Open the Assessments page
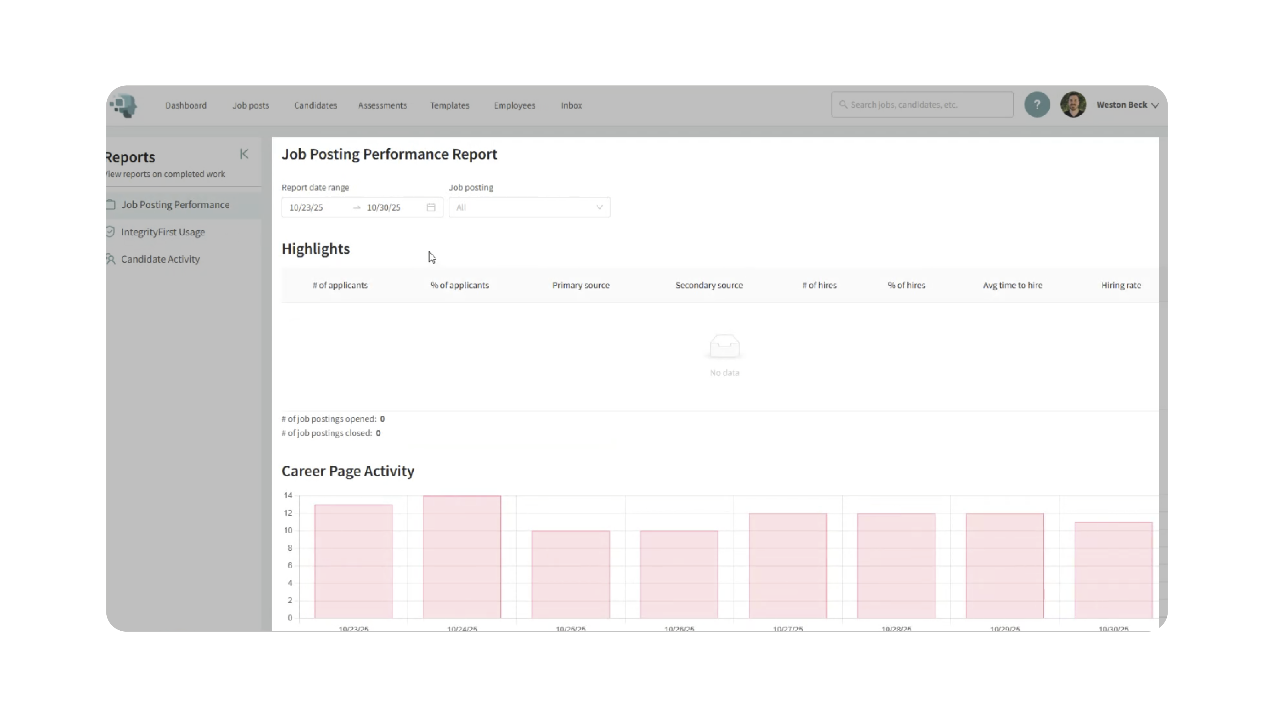1274x717 pixels. (382, 105)
